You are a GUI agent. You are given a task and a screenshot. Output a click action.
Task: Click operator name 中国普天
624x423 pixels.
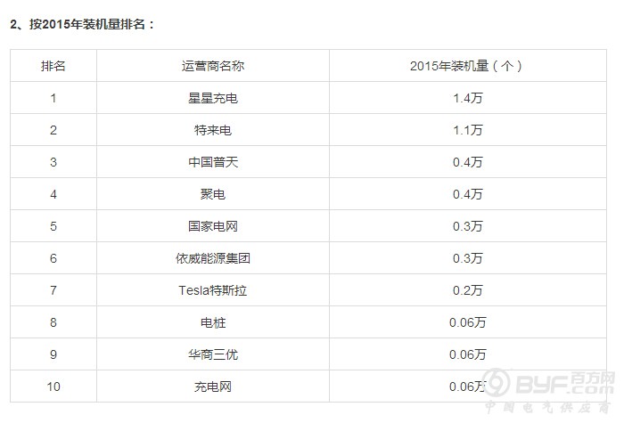[x=213, y=162]
